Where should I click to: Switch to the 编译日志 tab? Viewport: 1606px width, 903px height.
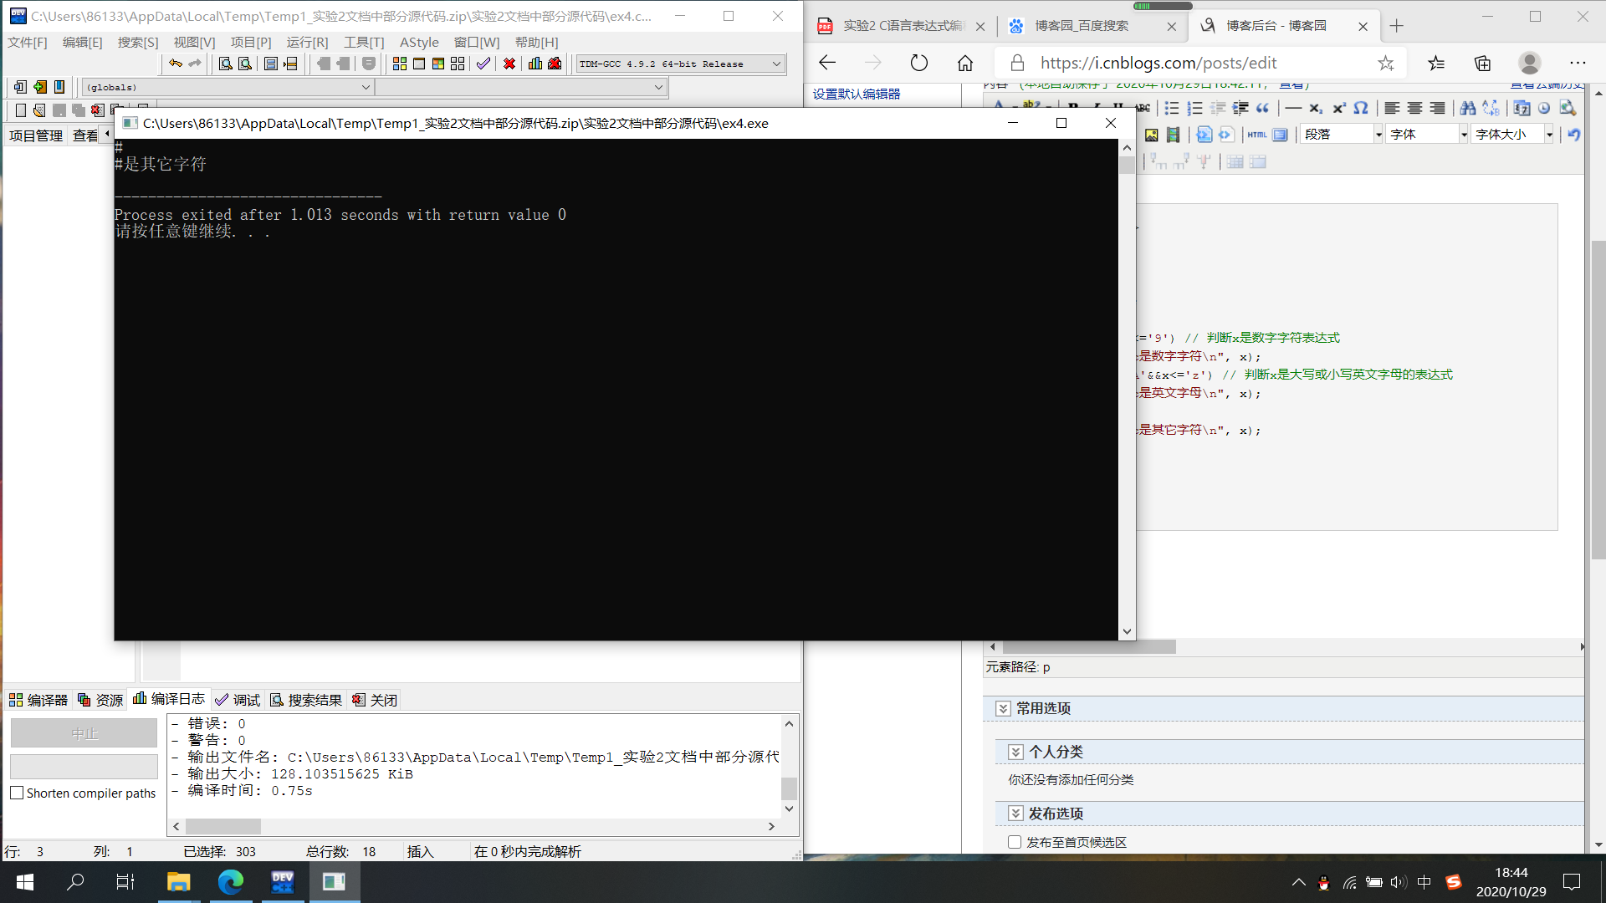169,699
